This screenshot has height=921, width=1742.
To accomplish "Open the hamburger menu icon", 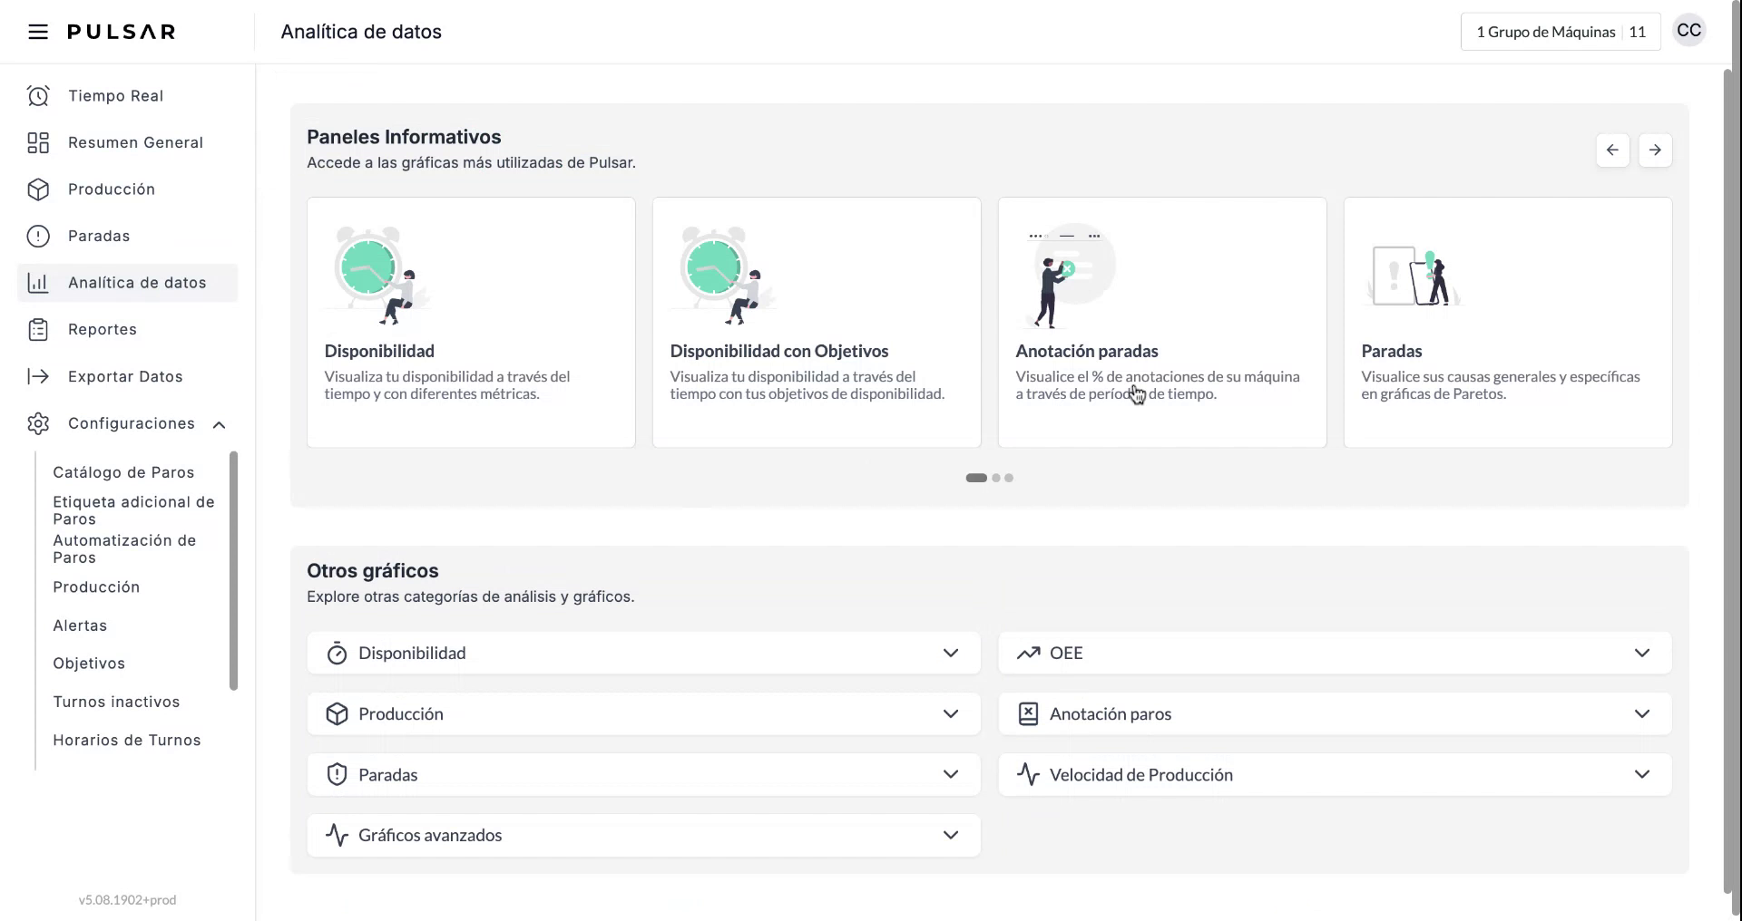I will [37, 32].
